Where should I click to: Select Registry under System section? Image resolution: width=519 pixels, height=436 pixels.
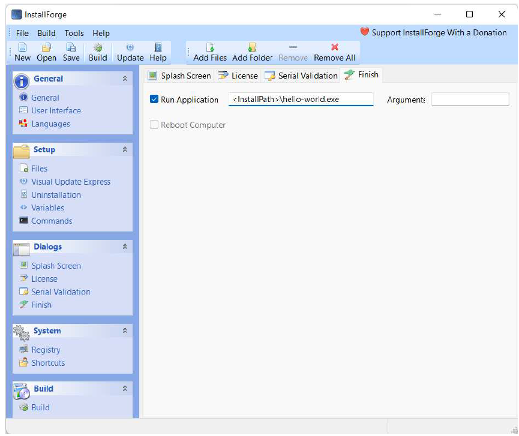pos(46,350)
